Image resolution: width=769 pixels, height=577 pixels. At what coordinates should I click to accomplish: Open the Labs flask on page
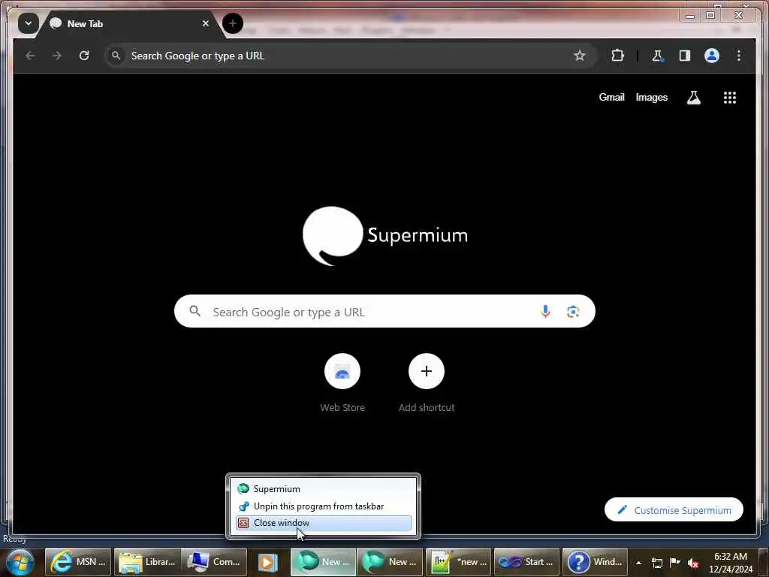tap(693, 98)
